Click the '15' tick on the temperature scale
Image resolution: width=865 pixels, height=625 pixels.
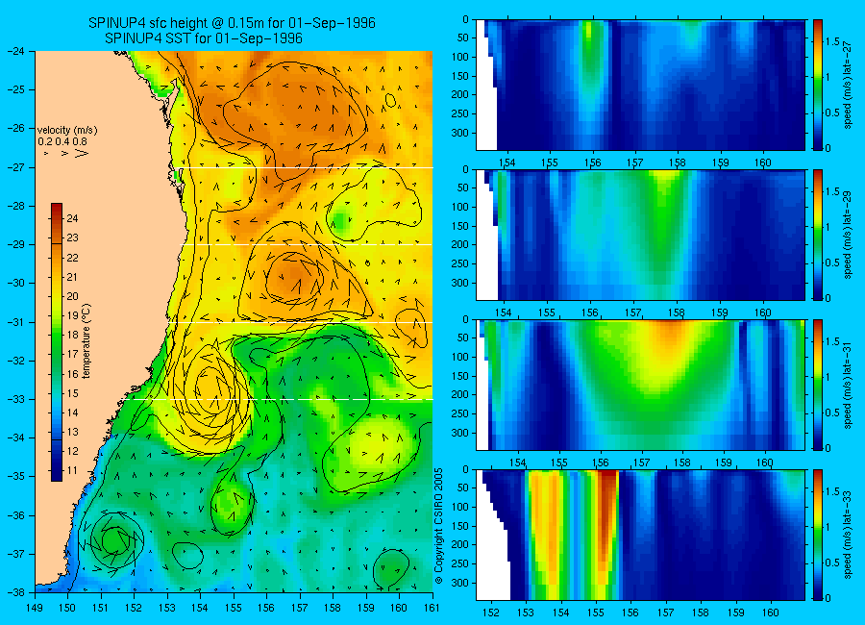(72, 393)
